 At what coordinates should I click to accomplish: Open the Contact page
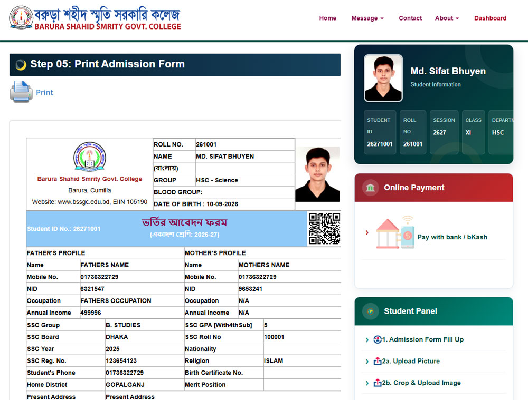pos(410,18)
